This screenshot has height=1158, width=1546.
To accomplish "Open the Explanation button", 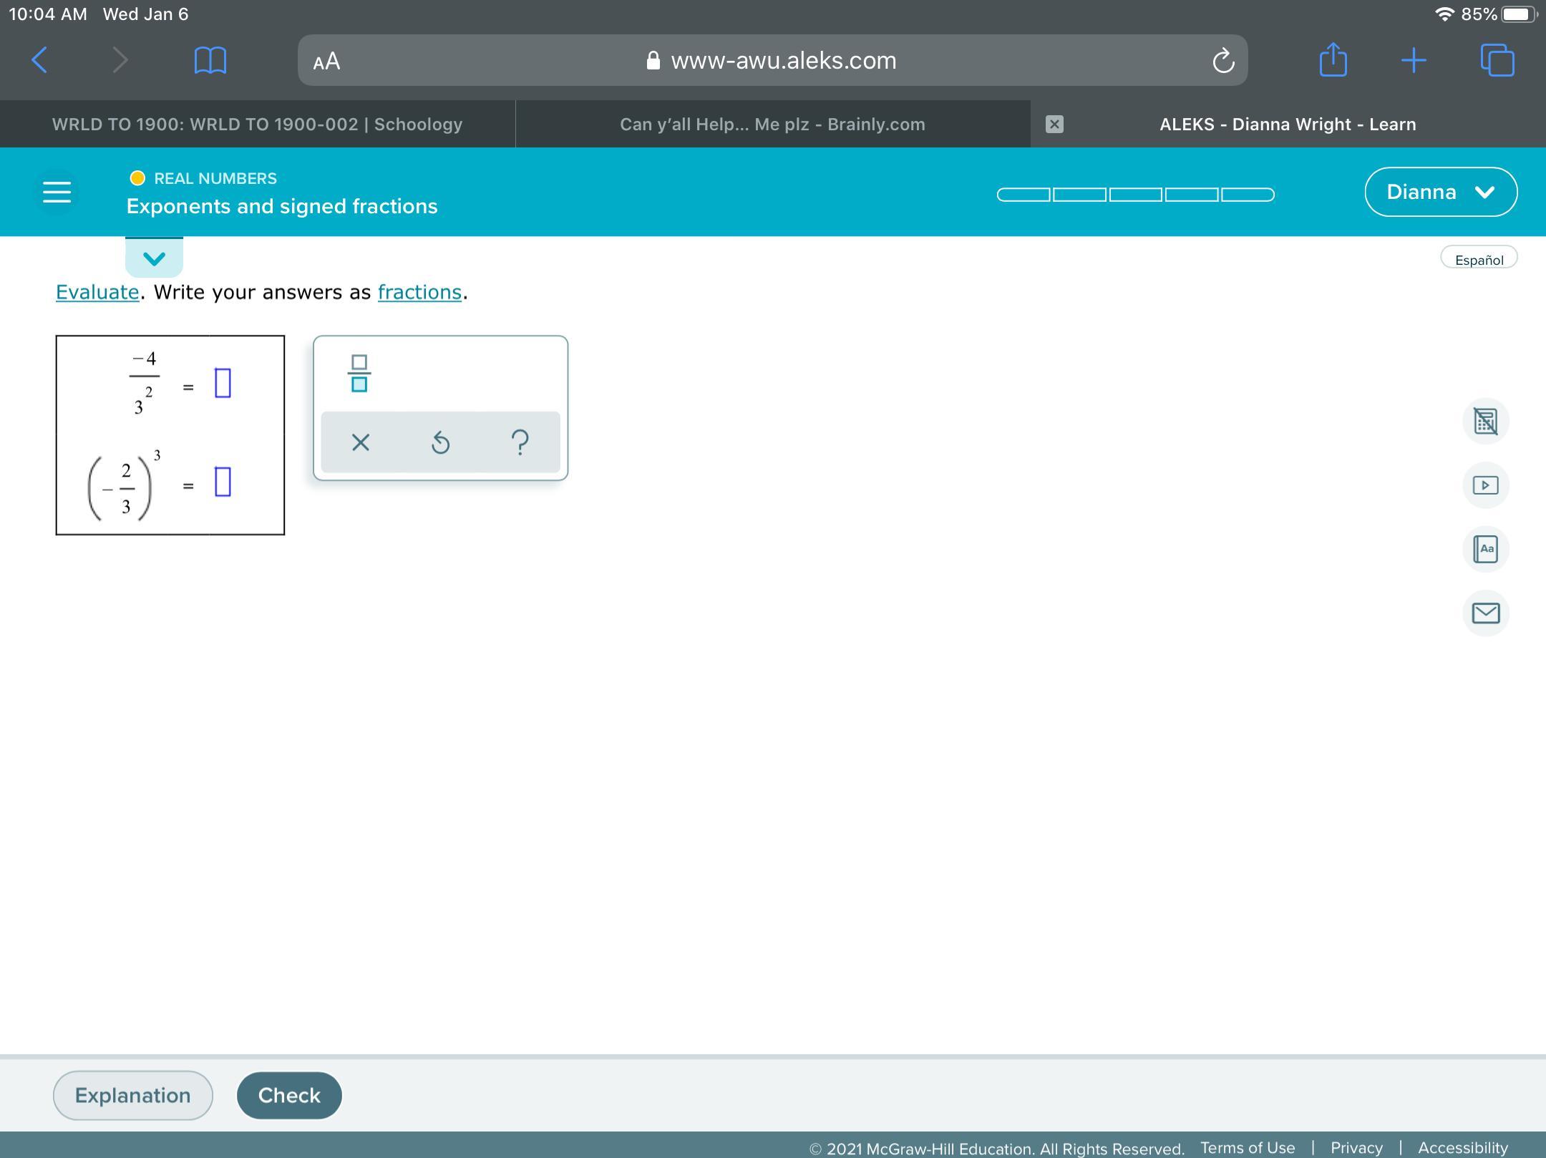I will 132,1095.
